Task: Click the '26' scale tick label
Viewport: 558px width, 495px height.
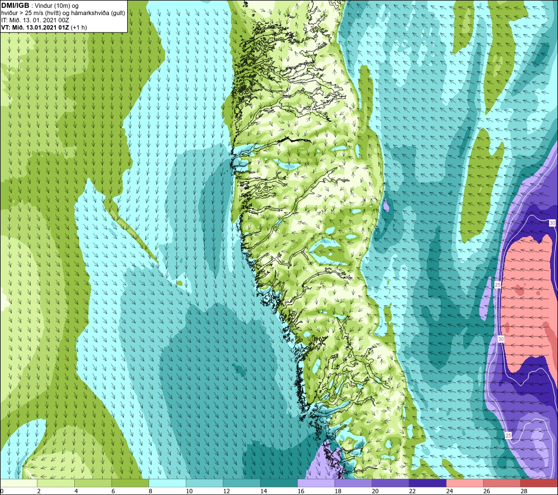Action: [487, 491]
